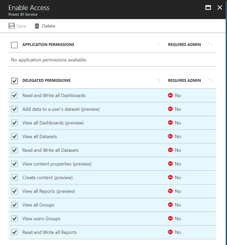Click the Save floppy disk icon
Screen dimensions: 227x245
point(12,26)
